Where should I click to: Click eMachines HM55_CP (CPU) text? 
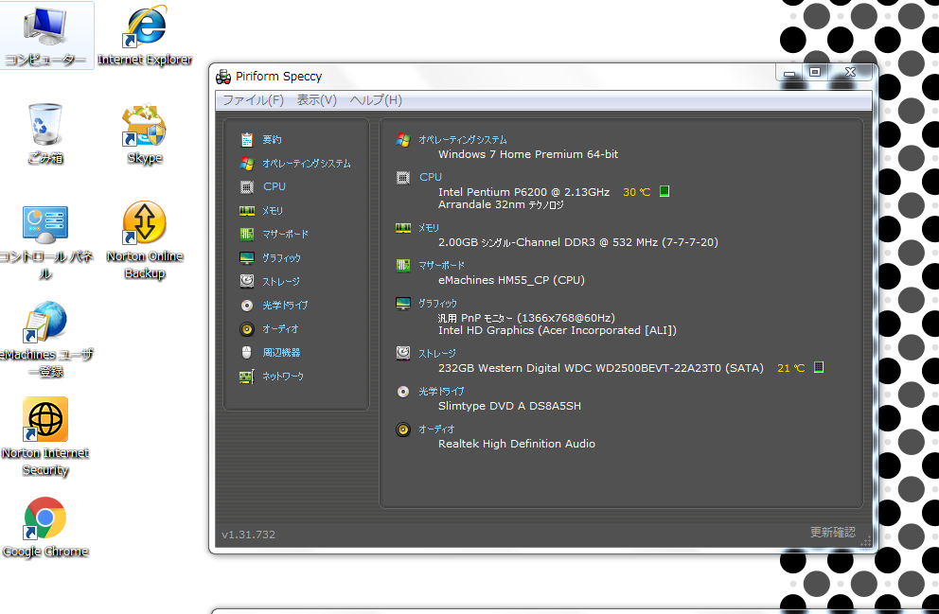coord(511,280)
